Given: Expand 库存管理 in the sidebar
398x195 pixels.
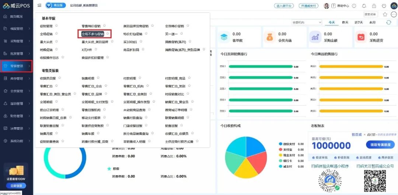Looking at the screenshot, I should (17, 79).
